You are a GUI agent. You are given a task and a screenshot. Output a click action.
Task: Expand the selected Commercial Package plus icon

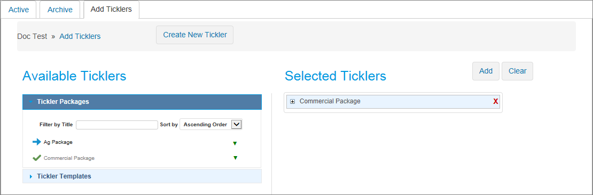[292, 101]
